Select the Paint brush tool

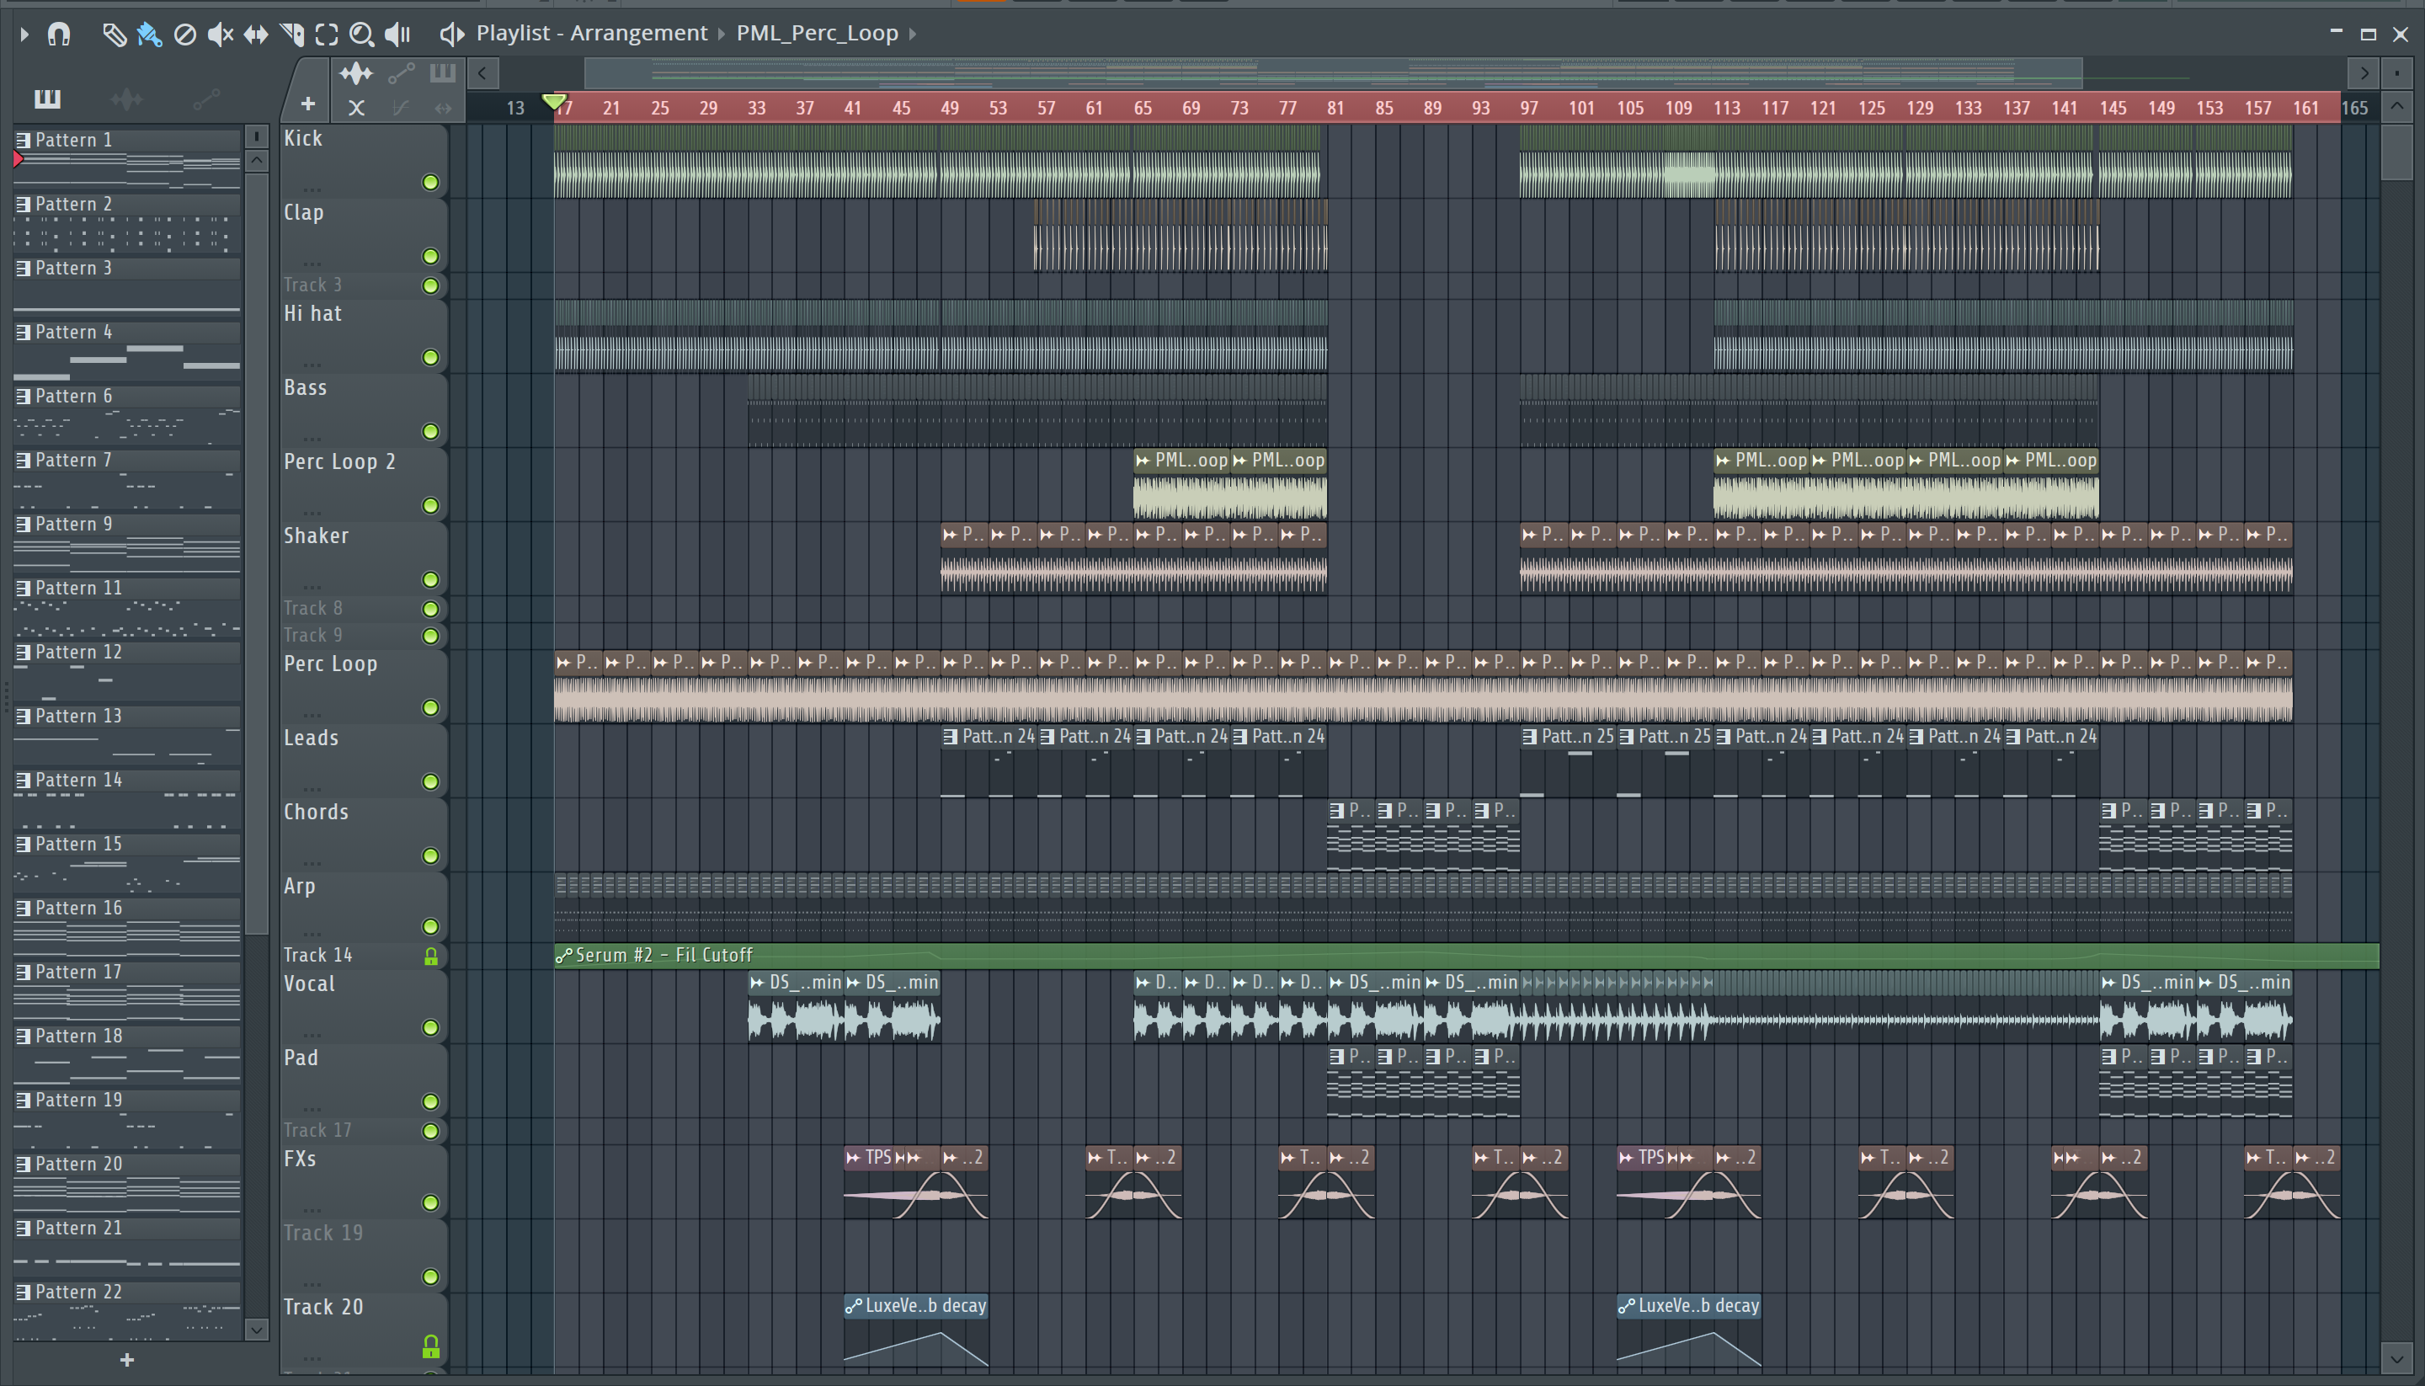pos(149,35)
